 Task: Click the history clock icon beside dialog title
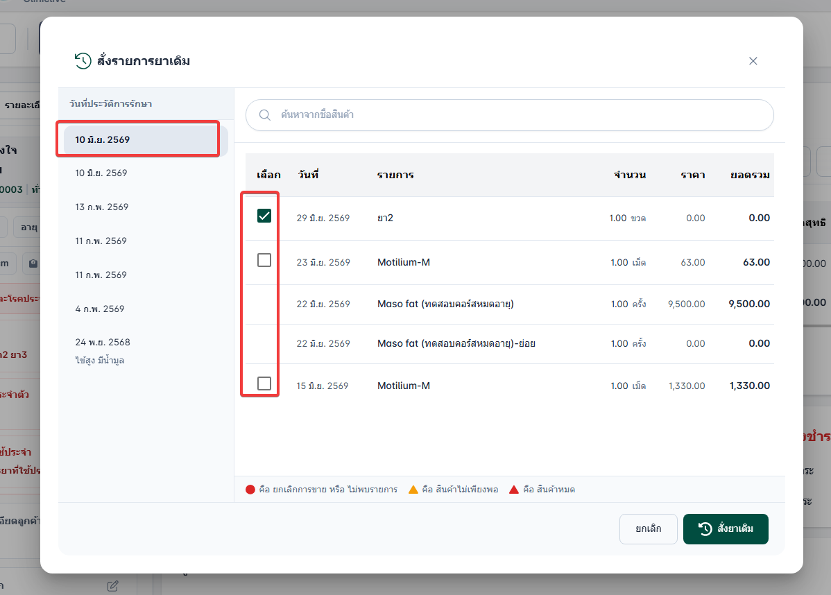tap(83, 61)
